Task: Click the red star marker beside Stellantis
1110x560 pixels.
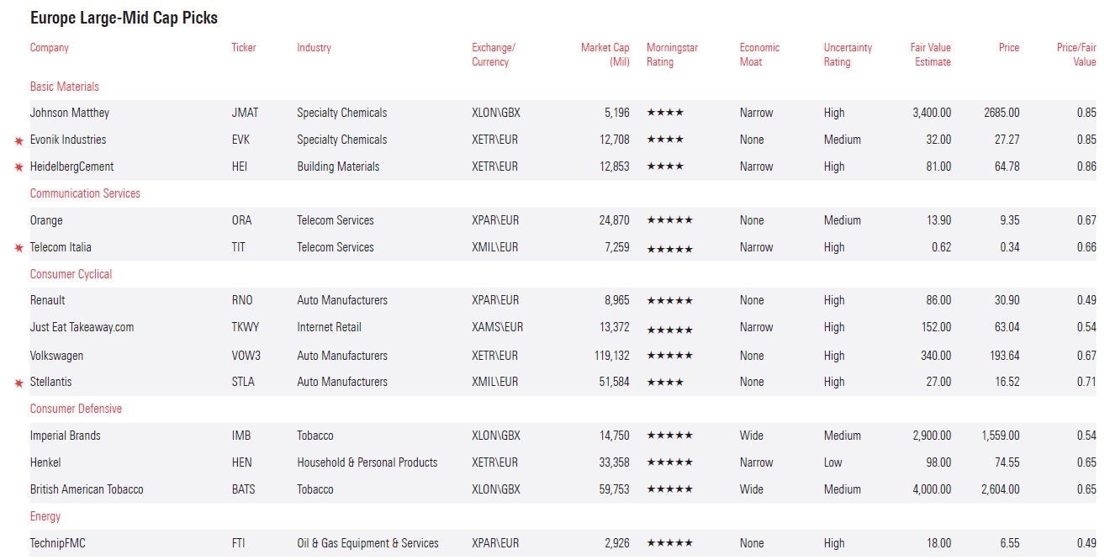Action: click(x=18, y=383)
